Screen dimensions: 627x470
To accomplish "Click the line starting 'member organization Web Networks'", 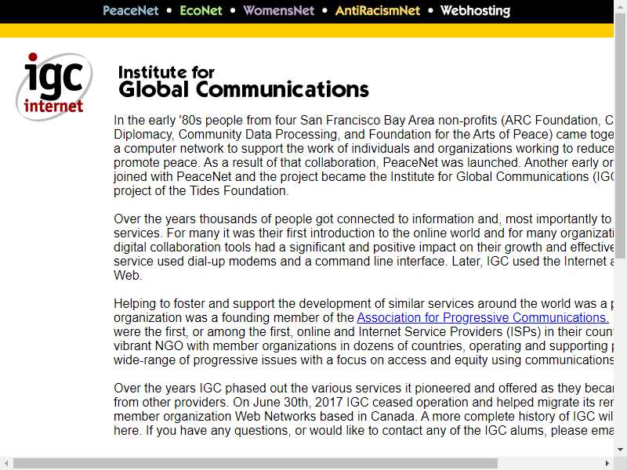I will coord(364,417).
